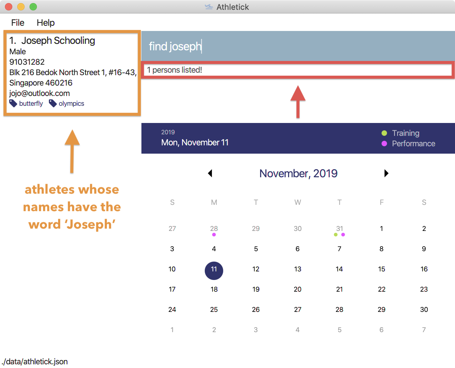
Task: Click the olympics tag icon
Action: [x=53, y=103]
